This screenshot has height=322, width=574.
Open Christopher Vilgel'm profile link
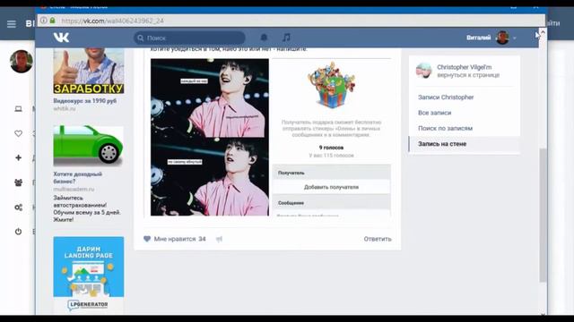465,67
